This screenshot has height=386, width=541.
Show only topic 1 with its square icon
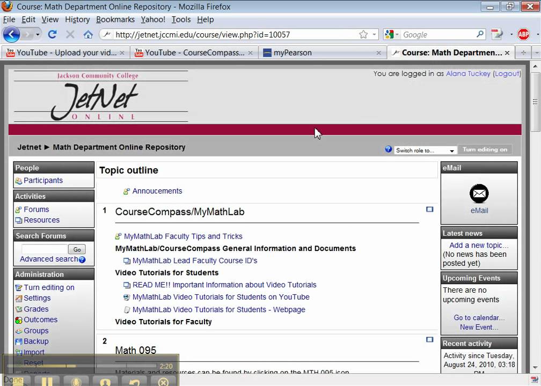click(x=429, y=209)
